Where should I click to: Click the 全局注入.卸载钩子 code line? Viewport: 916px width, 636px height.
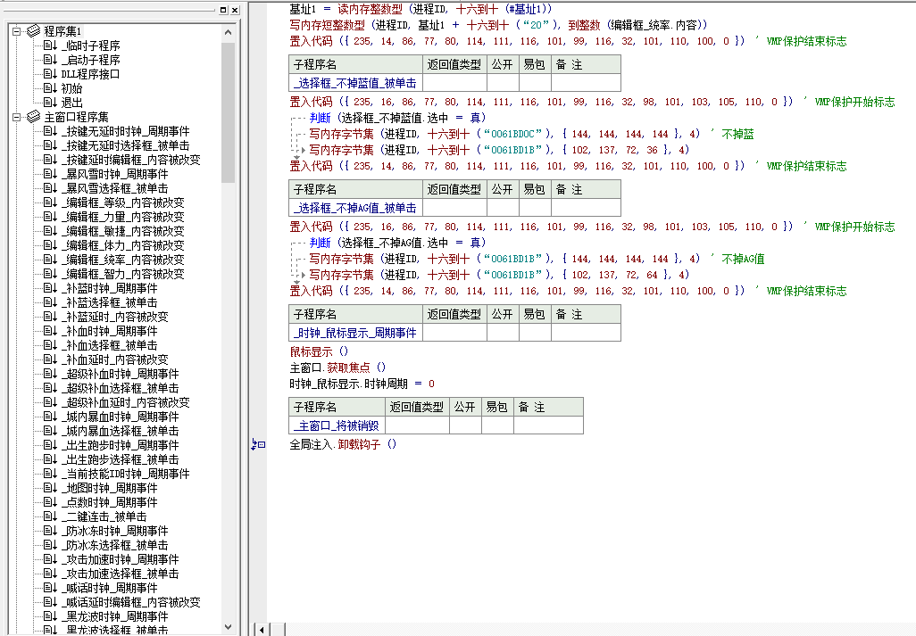(343, 444)
